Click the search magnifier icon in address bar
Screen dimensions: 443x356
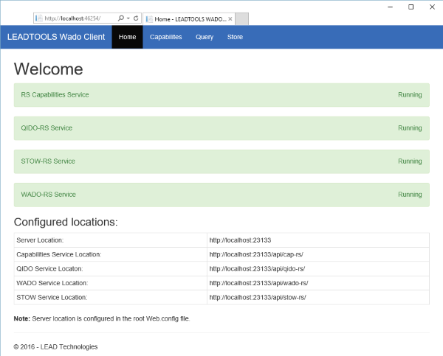[121, 18]
